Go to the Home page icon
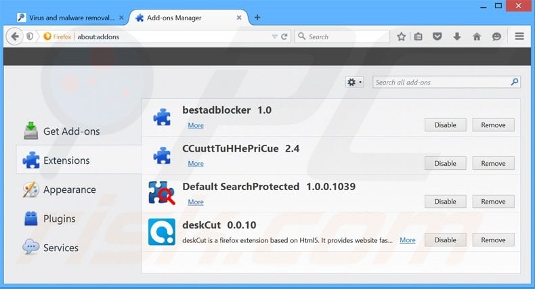The width and height of the screenshot is (535, 289). [x=477, y=37]
